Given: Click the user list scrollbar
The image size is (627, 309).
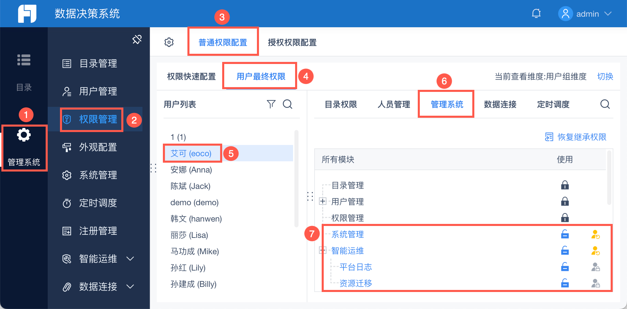Looking at the screenshot, I should [296, 177].
